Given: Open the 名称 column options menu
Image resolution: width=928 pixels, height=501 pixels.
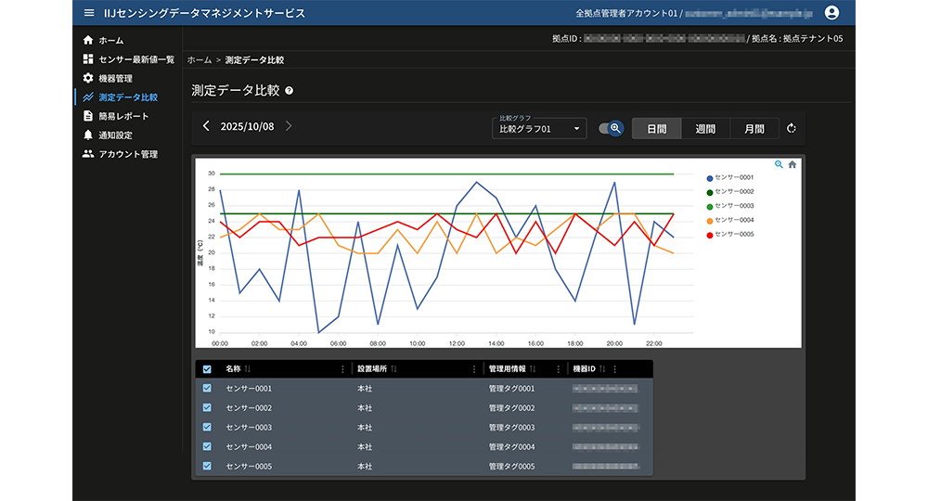Looking at the screenshot, I should 342,369.
